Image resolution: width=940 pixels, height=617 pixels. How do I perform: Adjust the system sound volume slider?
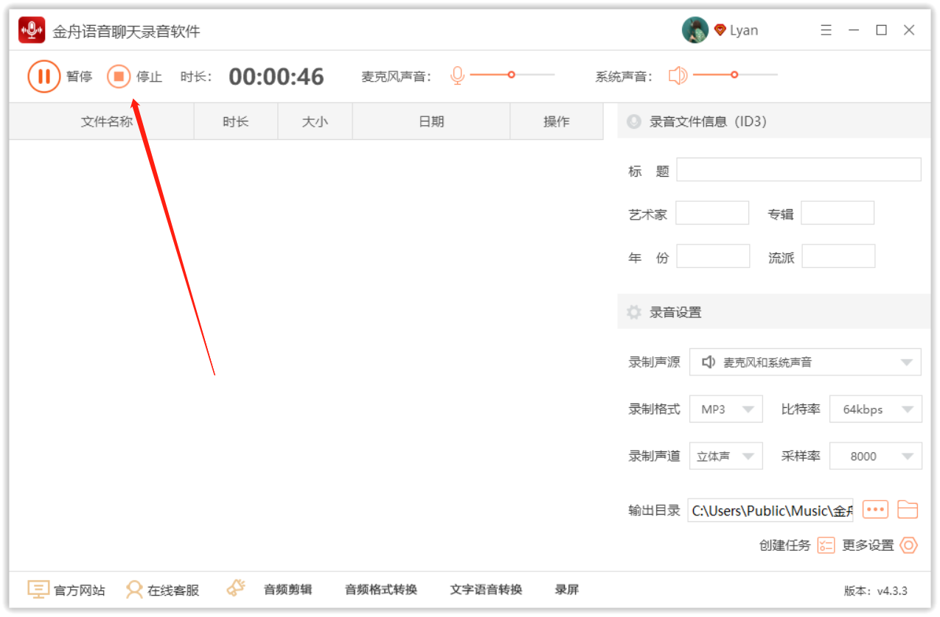[734, 75]
